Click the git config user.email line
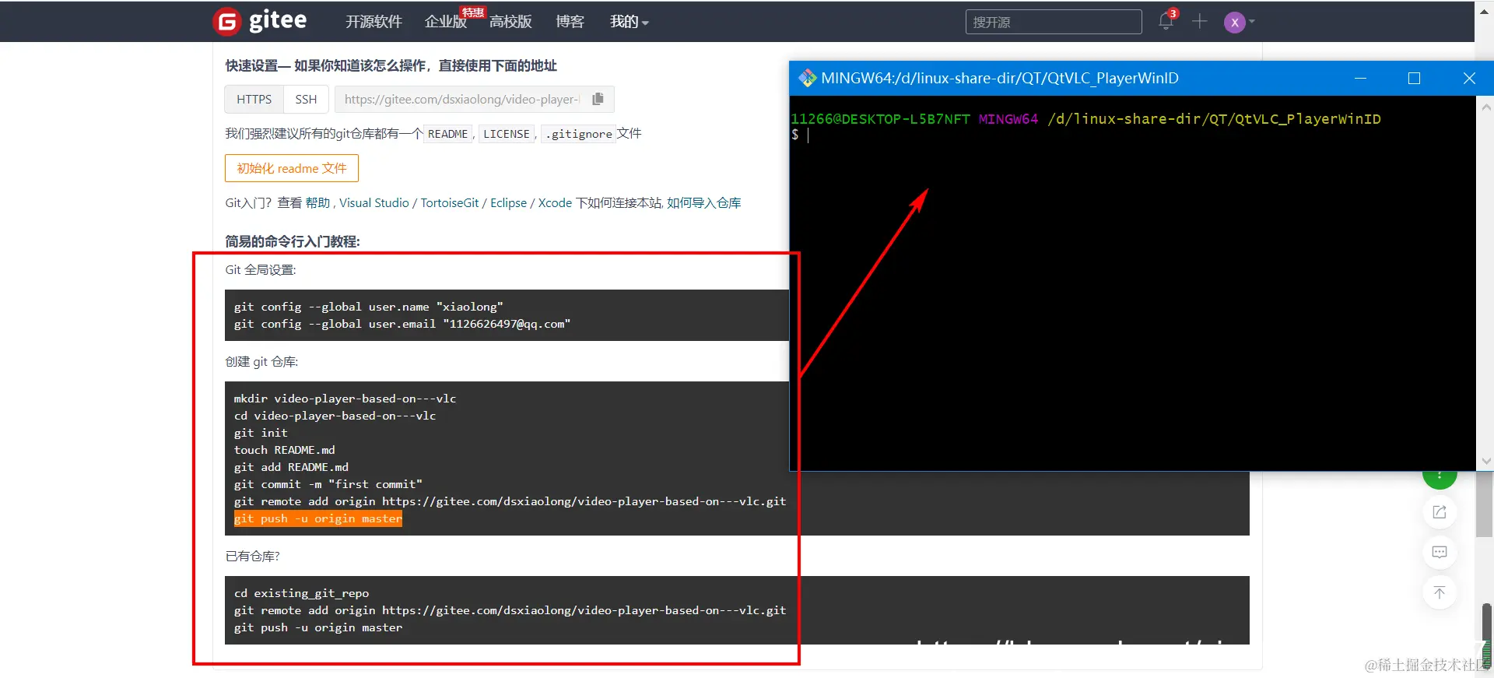 (x=402, y=324)
